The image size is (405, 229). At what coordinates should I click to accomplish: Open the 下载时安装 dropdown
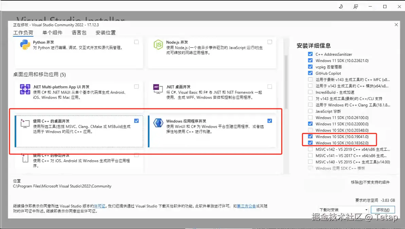tap(344, 210)
